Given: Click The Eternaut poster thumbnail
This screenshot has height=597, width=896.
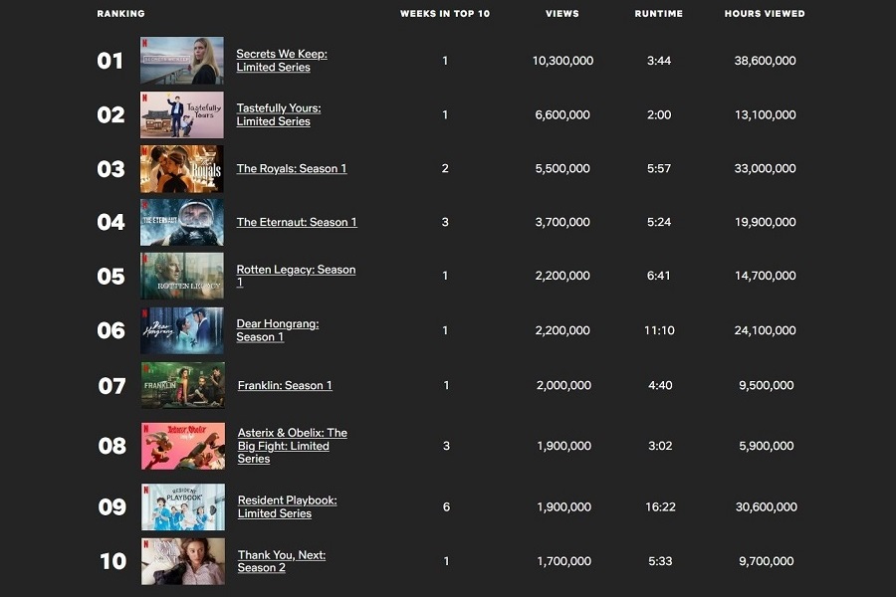Looking at the screenshot, I should [x=182, y=222].
